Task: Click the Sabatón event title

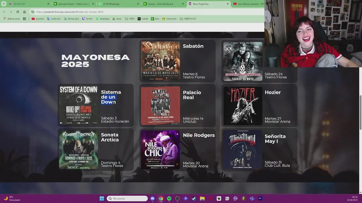Action: coord(193,46)
